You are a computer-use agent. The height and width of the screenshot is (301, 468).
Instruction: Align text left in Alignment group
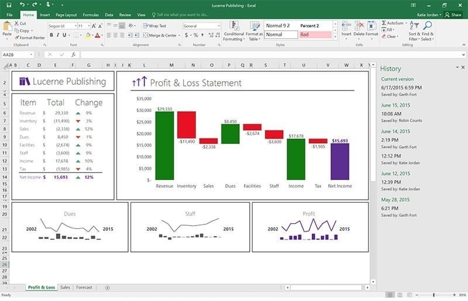point(109,35)
